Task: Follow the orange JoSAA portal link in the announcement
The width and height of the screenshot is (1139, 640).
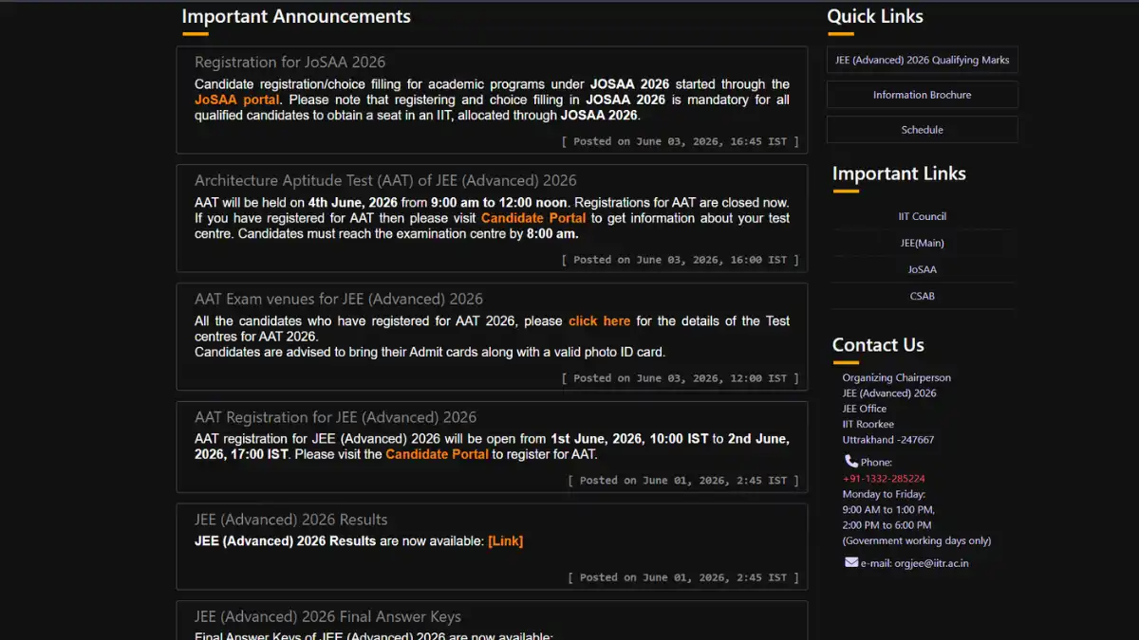Action: tap(237, 100)
